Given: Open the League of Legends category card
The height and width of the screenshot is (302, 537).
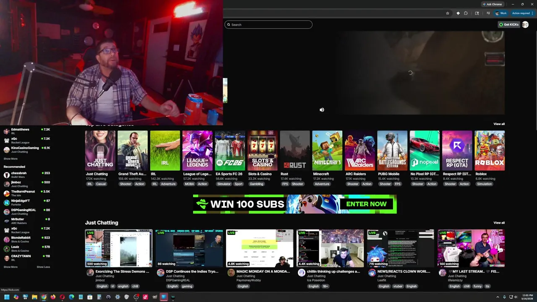Looking at the screenshot, I should 198,151.
